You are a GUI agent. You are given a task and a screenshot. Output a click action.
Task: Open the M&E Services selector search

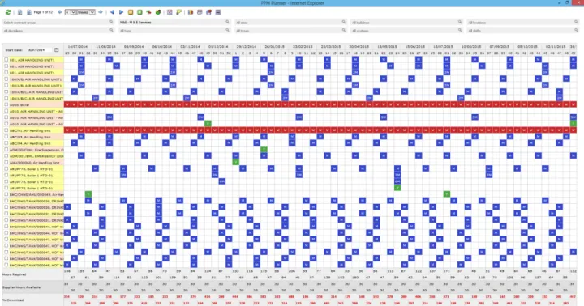227,23
